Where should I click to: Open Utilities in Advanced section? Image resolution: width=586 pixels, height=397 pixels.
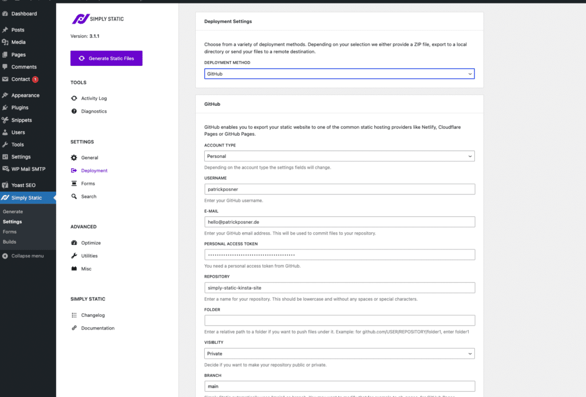point(89,256)
